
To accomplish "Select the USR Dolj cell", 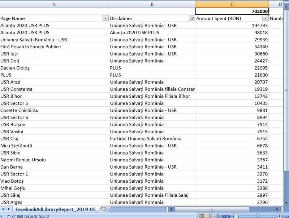I will 54,61.
